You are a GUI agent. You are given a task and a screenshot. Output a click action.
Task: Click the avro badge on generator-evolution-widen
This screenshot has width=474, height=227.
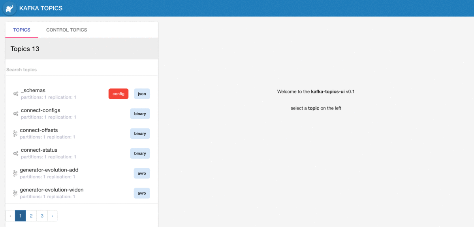[x=142, y=193]
